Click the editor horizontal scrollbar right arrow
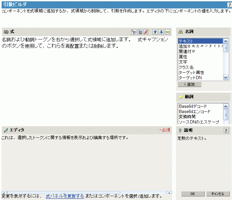Screen dimensions: 232x200 (169, 193)
